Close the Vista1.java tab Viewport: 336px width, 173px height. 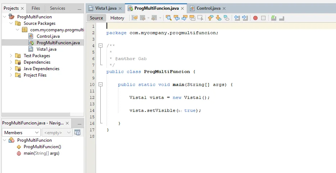(120, 9)
